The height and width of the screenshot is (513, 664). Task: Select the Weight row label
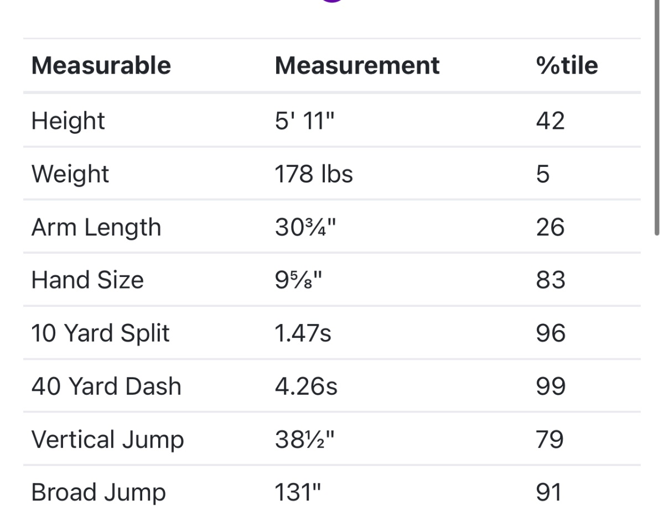(x=70, y=174)
